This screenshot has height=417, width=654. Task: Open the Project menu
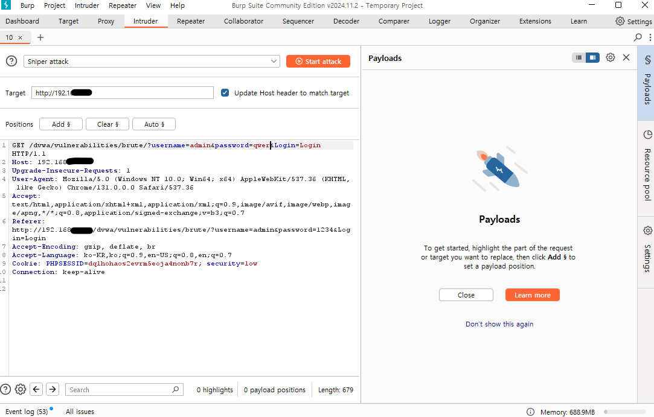click(54, 5)
